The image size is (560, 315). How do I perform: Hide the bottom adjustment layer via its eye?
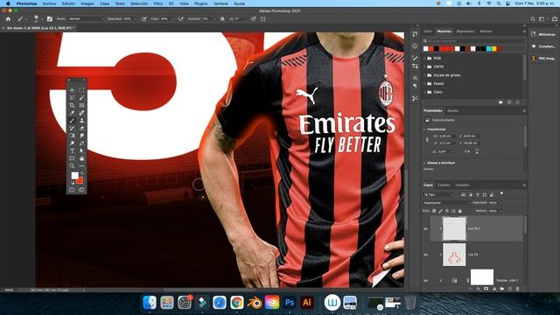click(425, 281)
